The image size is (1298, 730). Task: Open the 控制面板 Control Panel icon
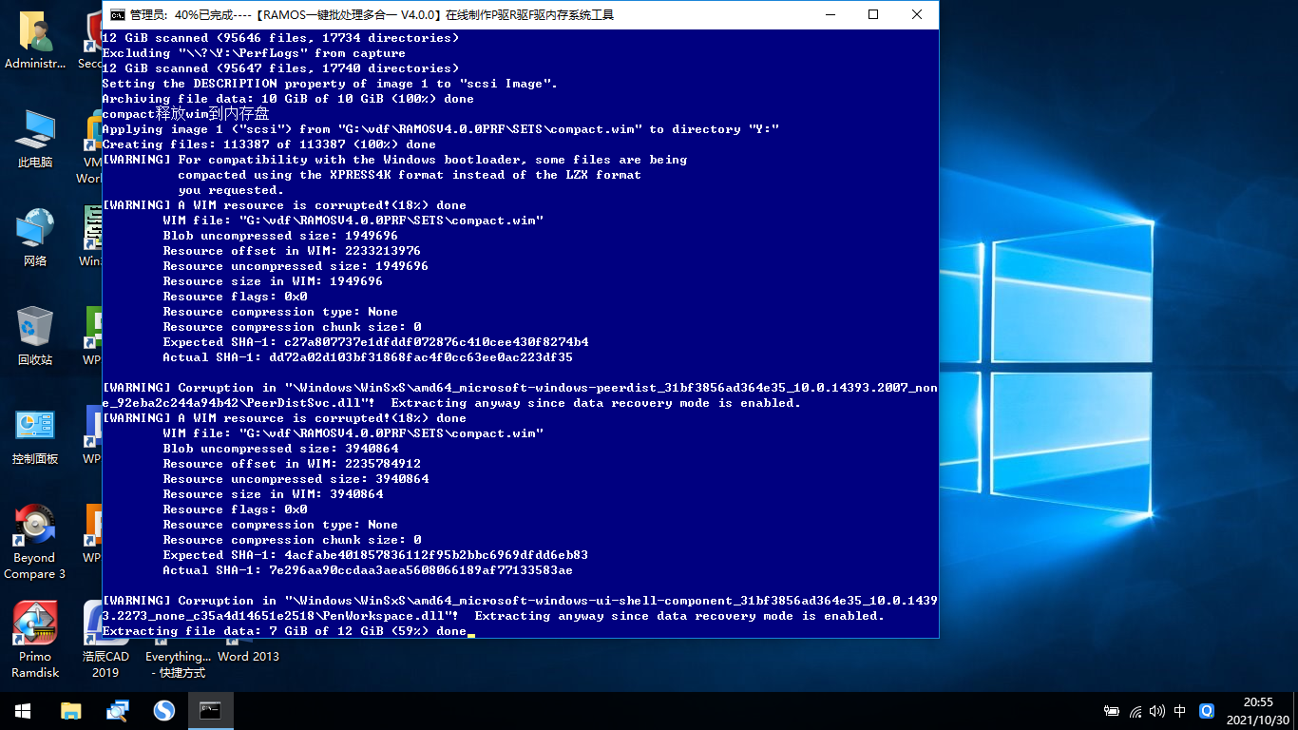pos(35,433)
